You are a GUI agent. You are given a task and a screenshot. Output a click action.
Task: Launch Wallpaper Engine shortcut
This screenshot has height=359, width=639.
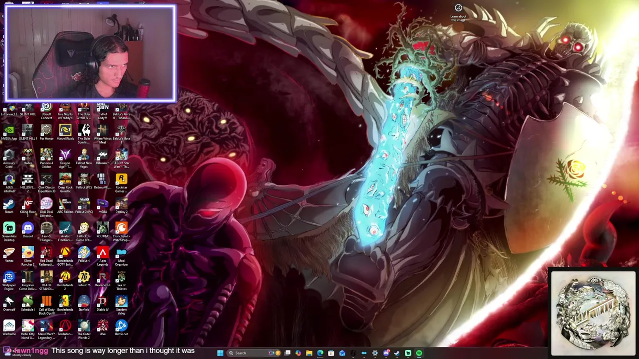[9, 281]
